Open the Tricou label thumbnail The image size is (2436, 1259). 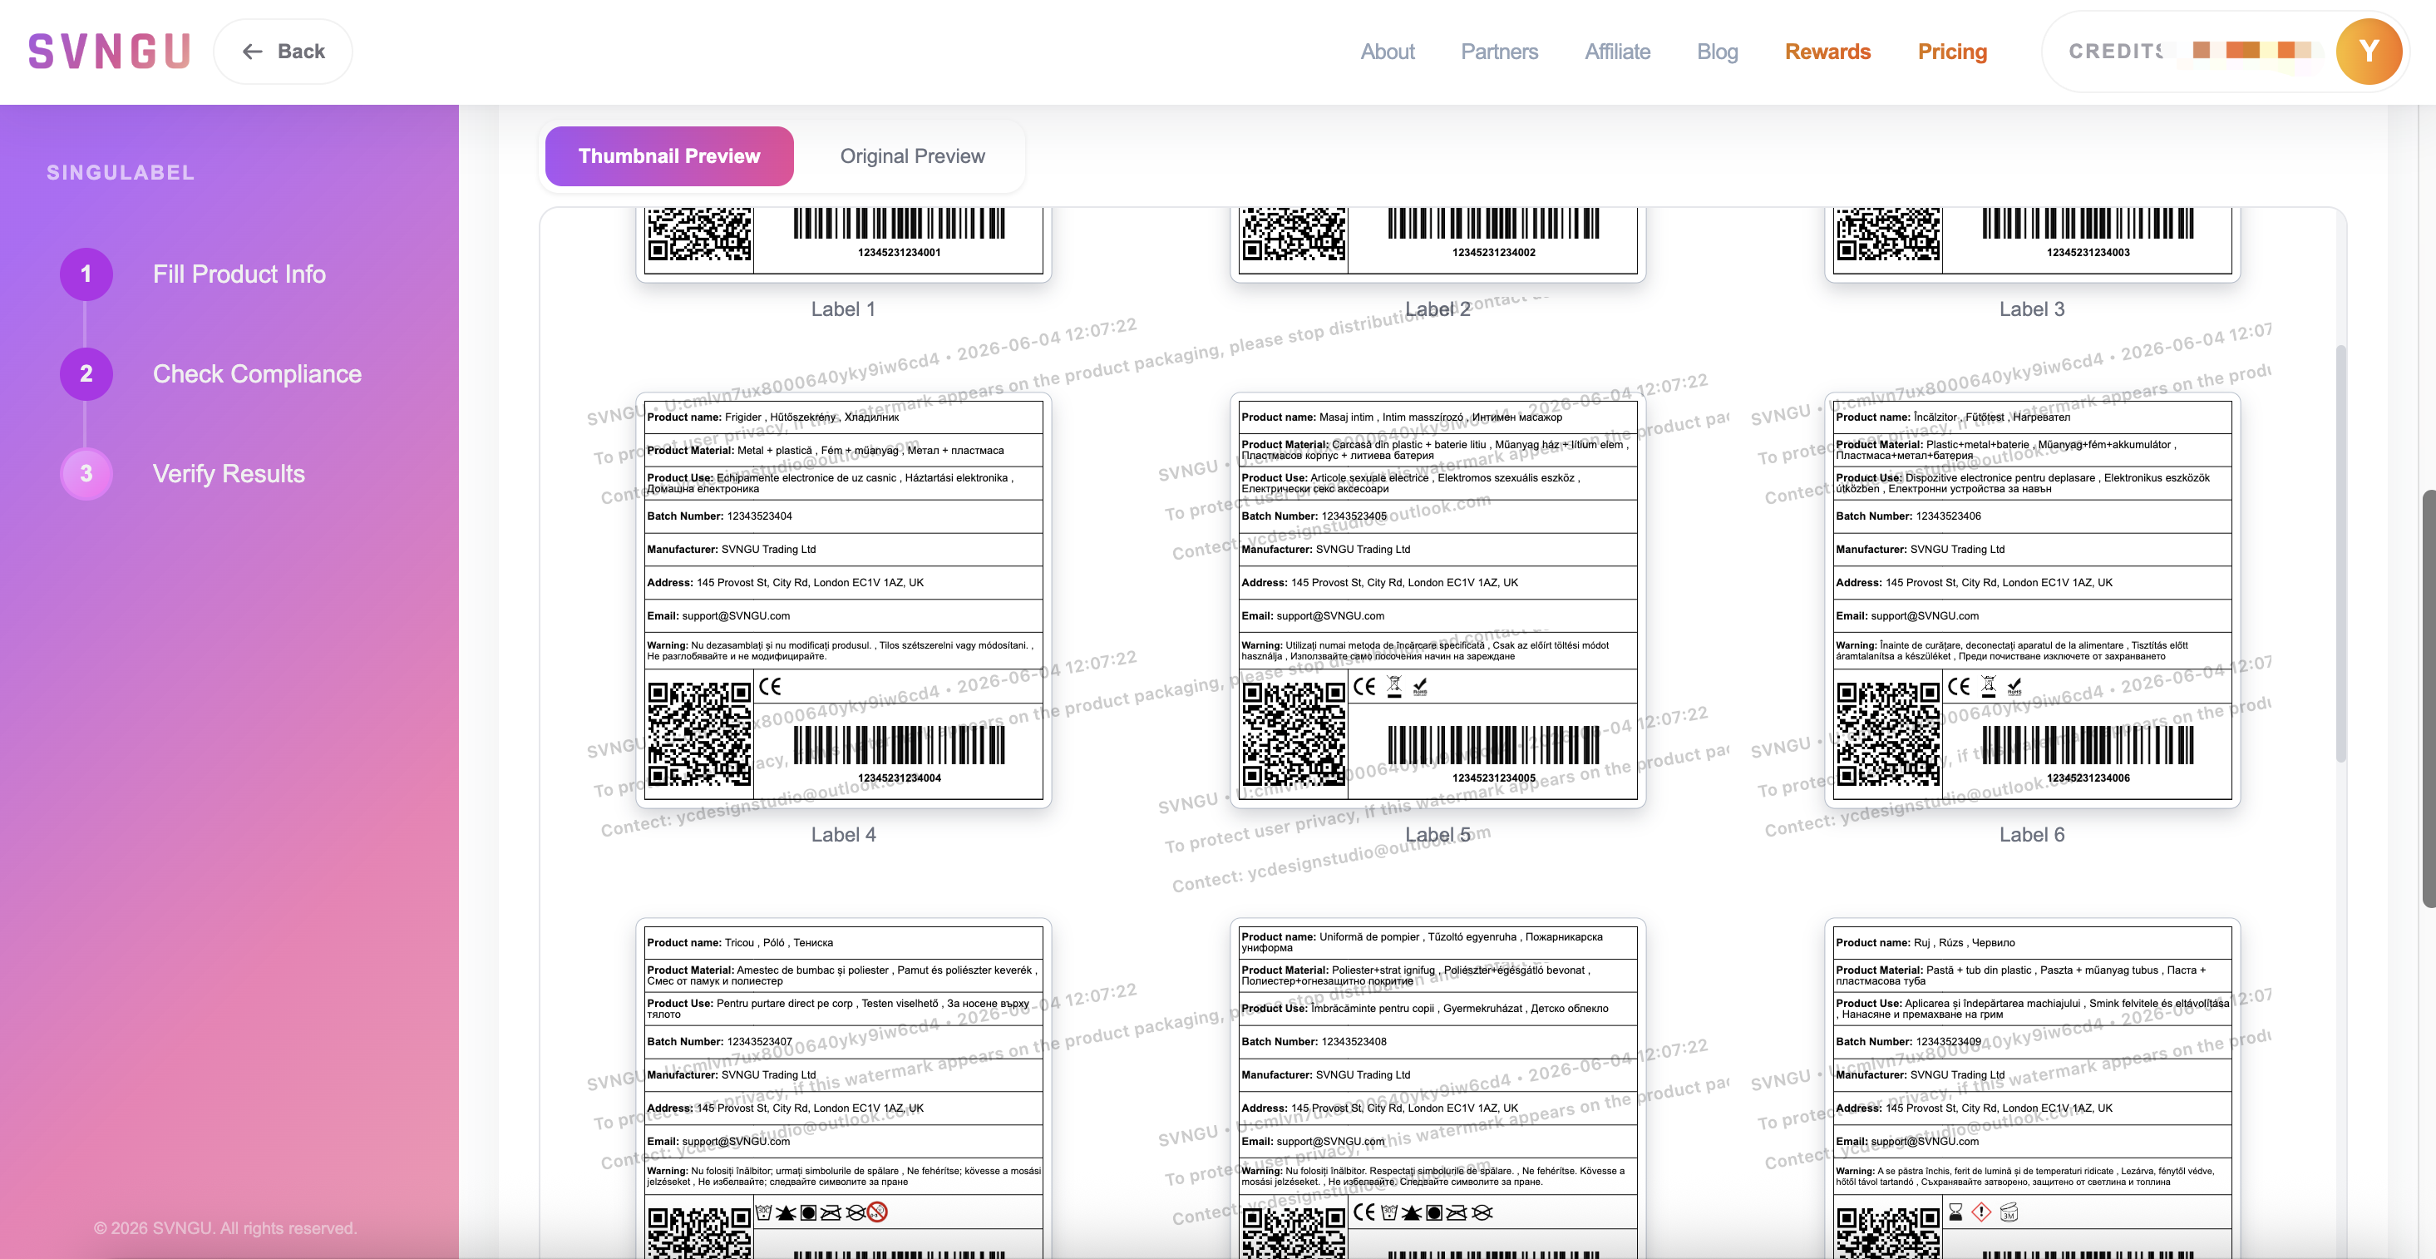[x=844, y=1088]
